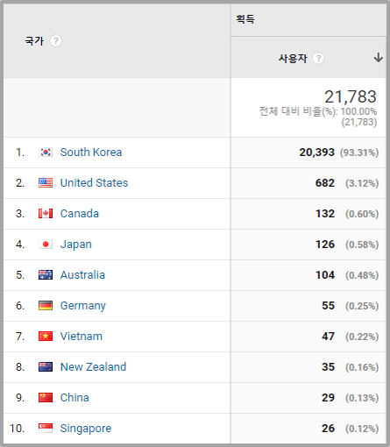Click the 획득 group header

coord(245,19)
